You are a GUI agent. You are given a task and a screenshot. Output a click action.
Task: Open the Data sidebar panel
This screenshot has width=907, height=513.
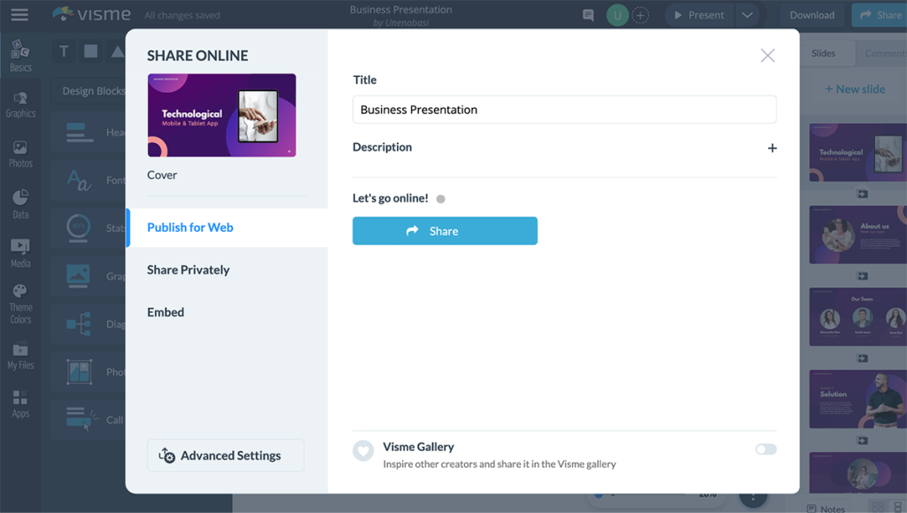[20, 203]
